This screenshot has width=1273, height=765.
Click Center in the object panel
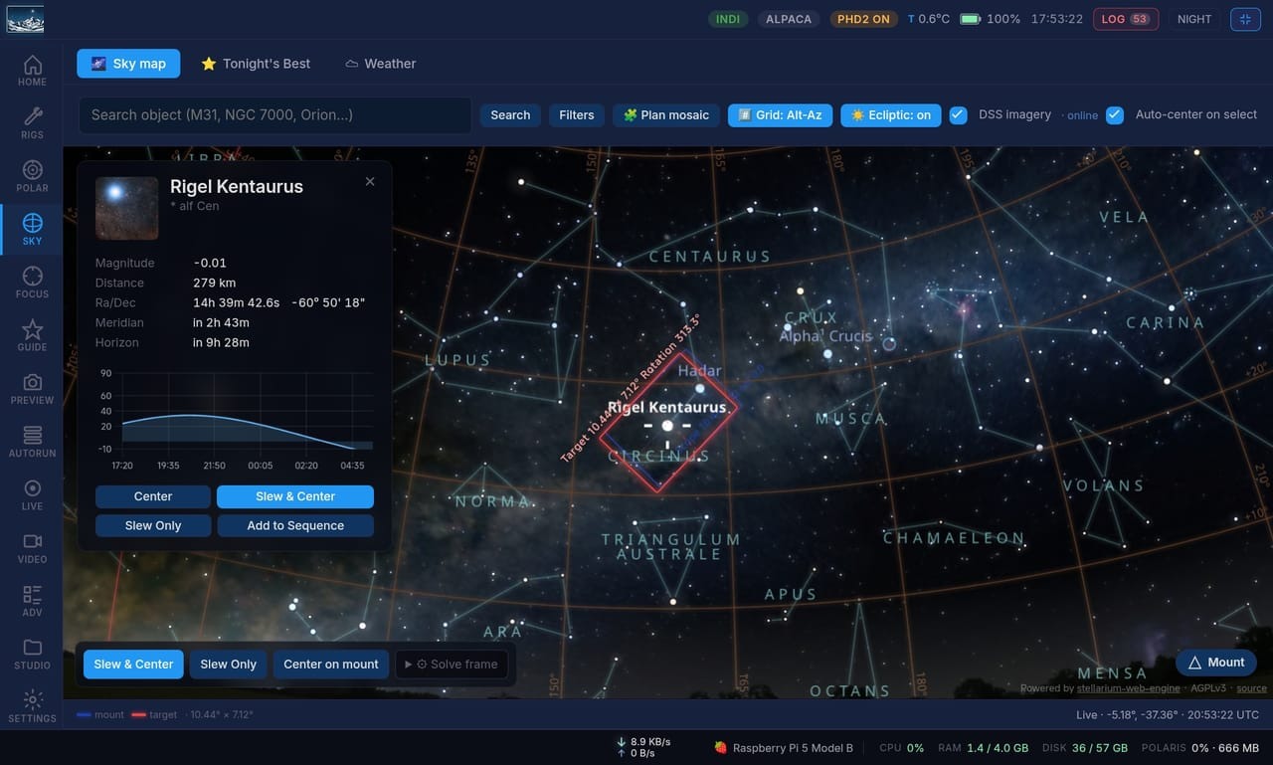tap(153, 496)
